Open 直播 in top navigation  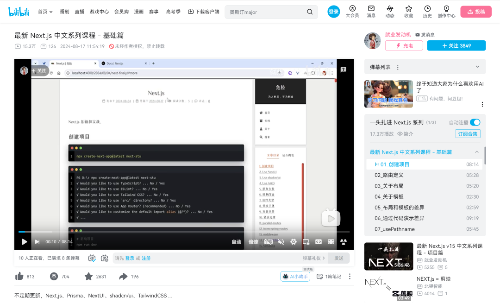(80, 12)
